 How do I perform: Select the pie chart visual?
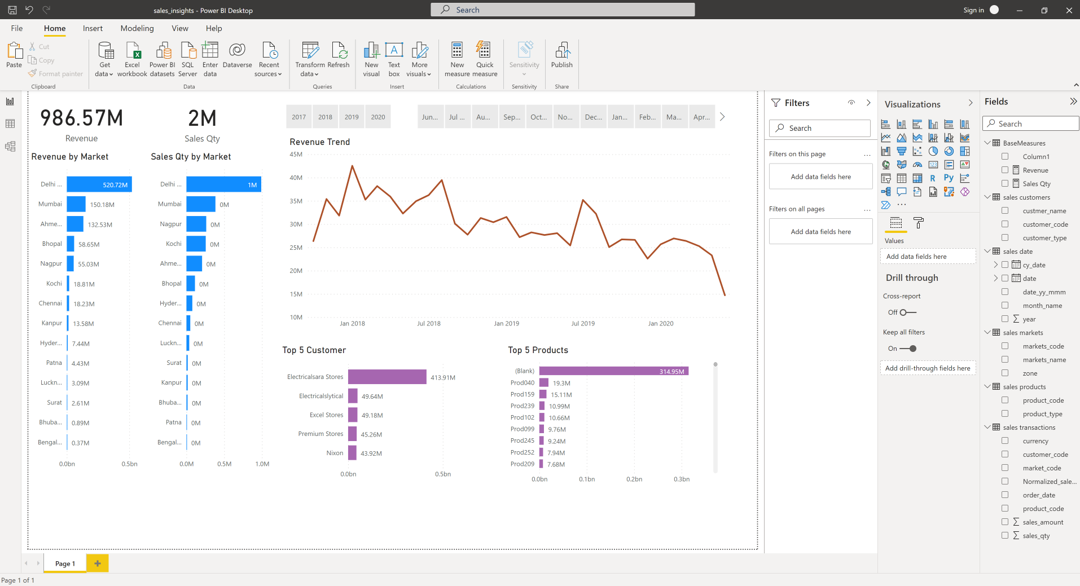pos(933,151)
